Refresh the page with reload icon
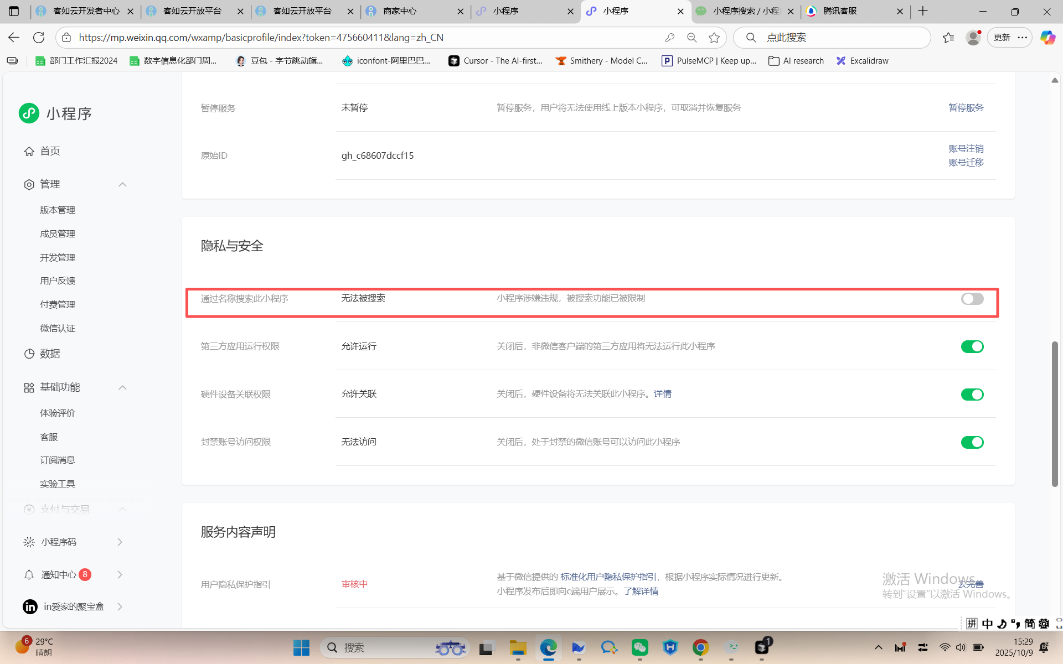Viewport: 1063px width, 664px height. pyautogui.click(x=39, y=38)
